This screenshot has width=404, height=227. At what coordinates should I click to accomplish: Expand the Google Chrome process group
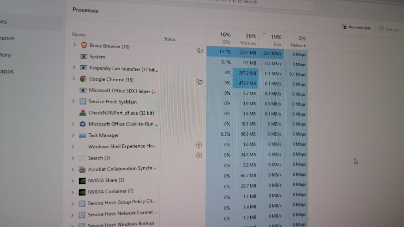(x=74, y=79)
